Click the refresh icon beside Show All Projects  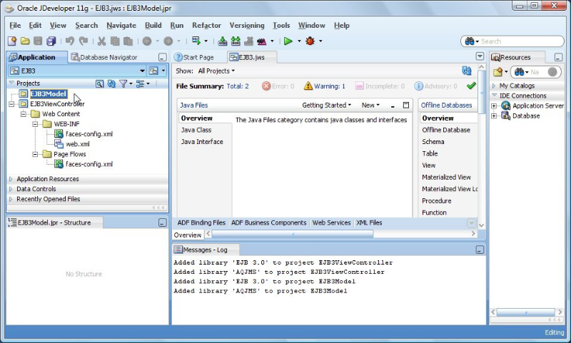point(467,71)
